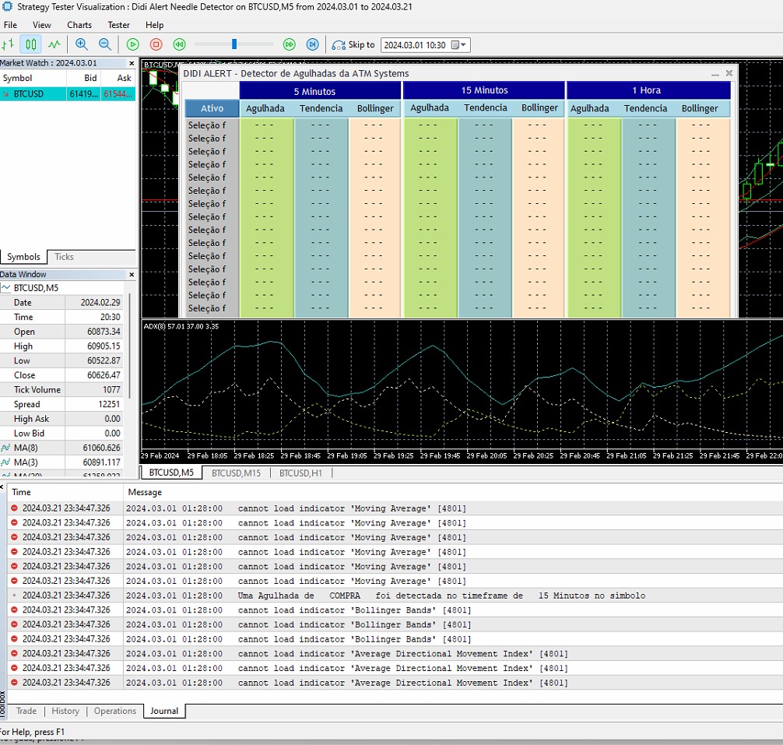Switch to the Journal tab in Toolbox
Viewport: 783px width, 745px height.
click(164, 711)
